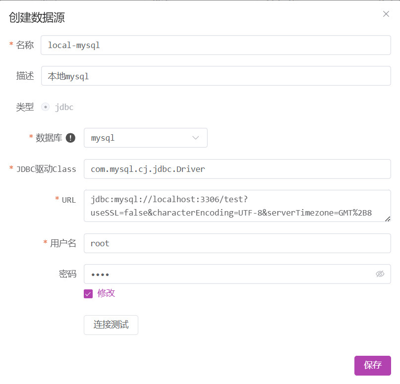Screen dimensions: 400x384
Task: Click into the 描述 description field
Action: [216, 76]
